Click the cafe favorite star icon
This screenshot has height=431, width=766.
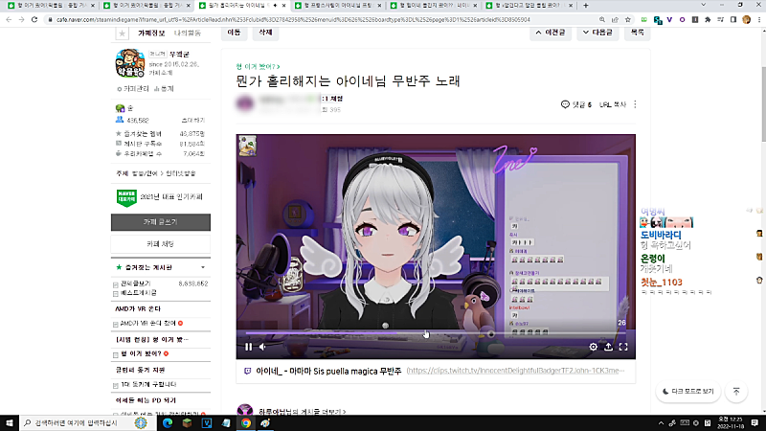pyautogui.click(x=123, y=34)
